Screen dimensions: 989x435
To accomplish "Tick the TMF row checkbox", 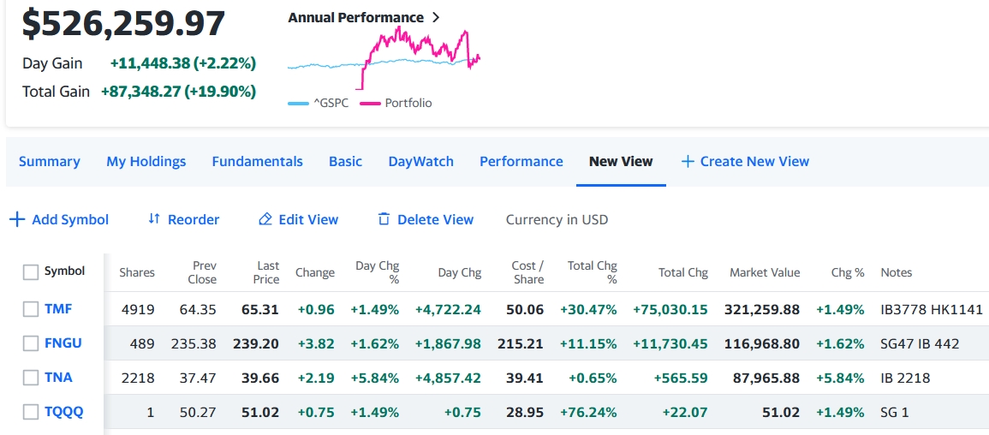I will pos(31,309).
